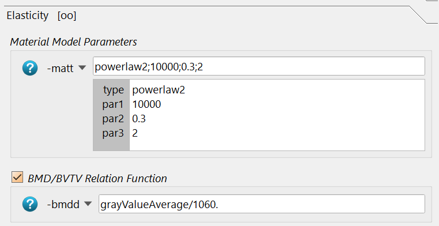Open help for the -matt parameter

30,68
